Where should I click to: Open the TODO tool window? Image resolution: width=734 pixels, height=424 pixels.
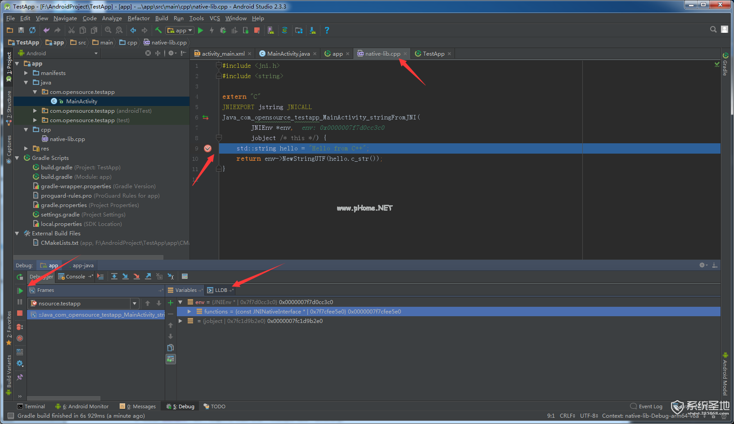(x=214, y=406)
